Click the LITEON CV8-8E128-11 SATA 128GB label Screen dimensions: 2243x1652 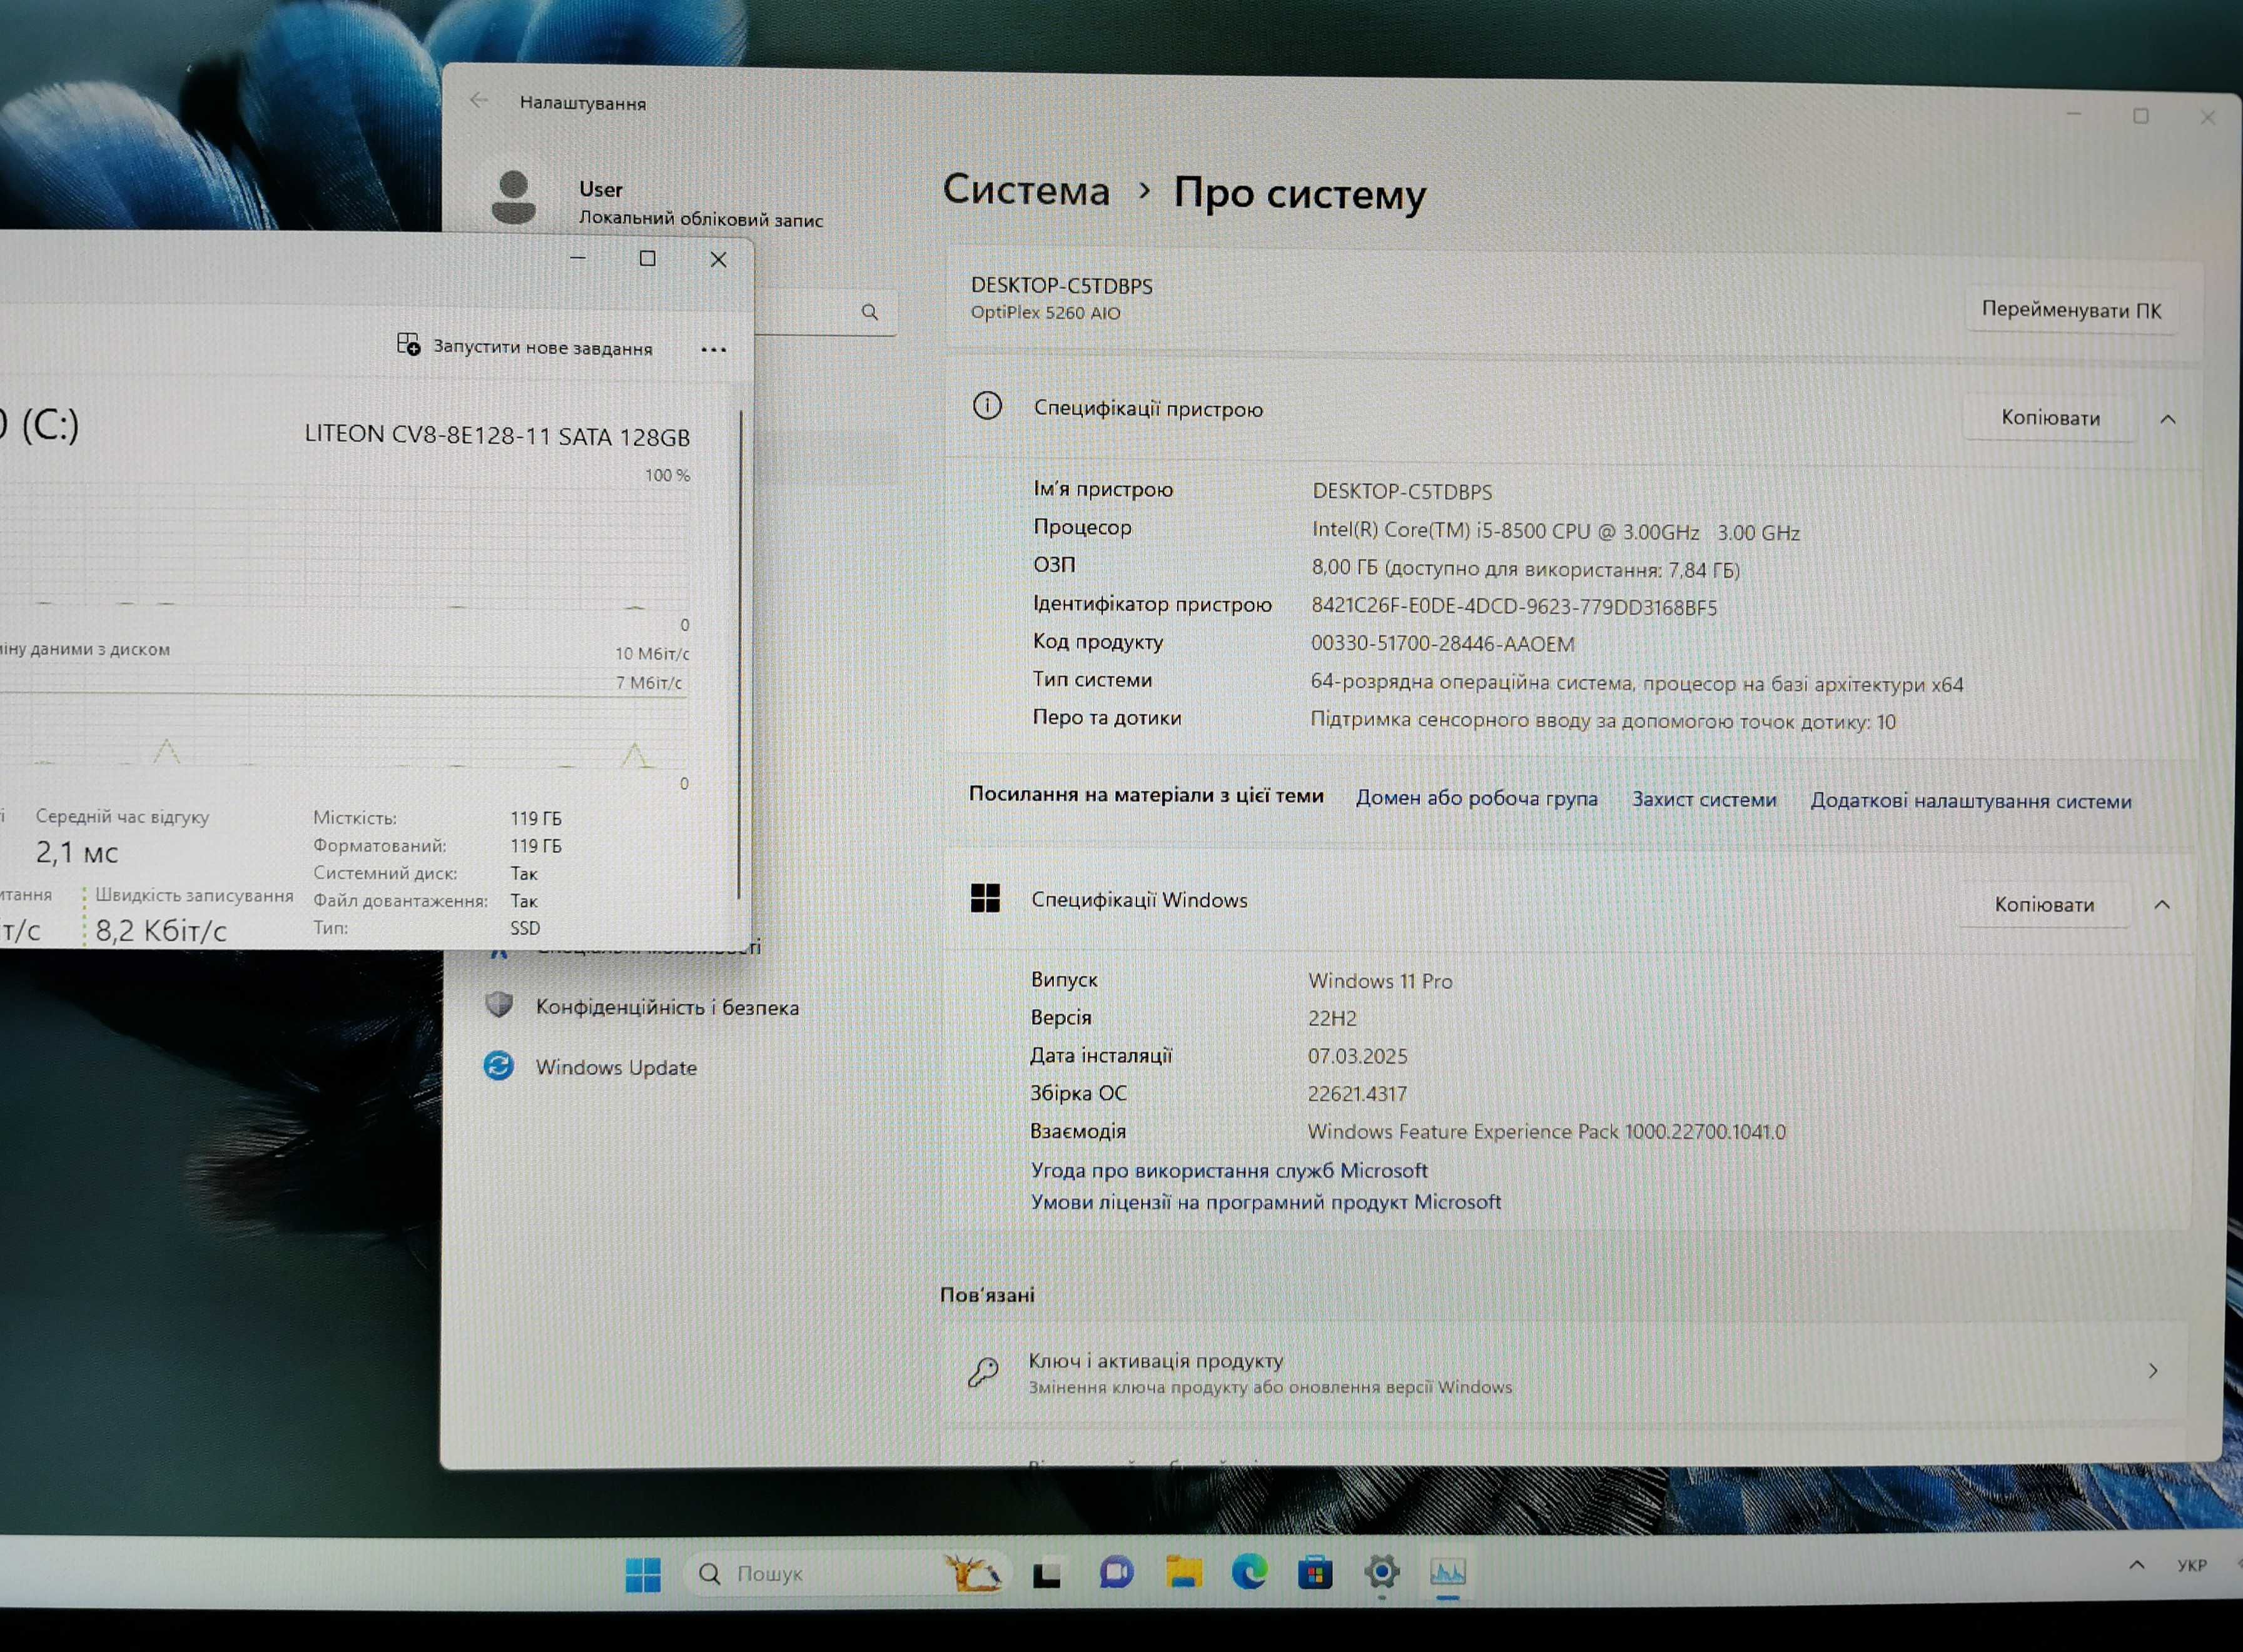[x=497, y=435]
